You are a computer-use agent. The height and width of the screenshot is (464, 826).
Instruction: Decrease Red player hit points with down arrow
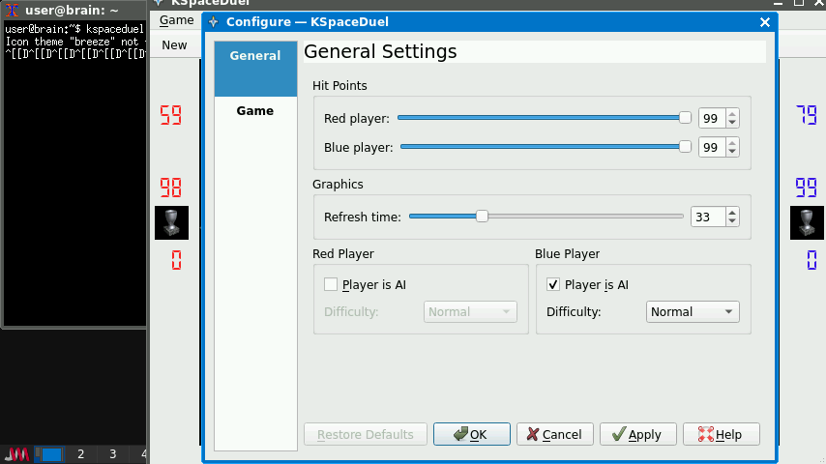[x=732, y=123]
